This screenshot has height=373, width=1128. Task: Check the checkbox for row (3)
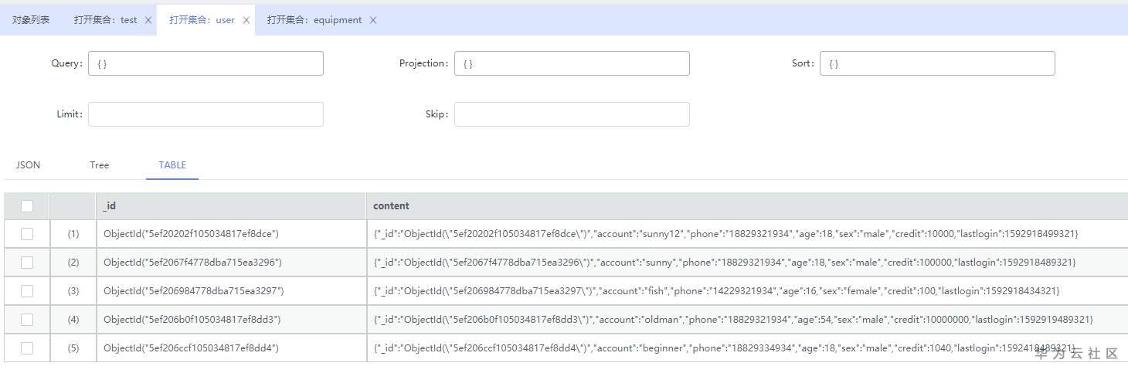coord(27,291)
